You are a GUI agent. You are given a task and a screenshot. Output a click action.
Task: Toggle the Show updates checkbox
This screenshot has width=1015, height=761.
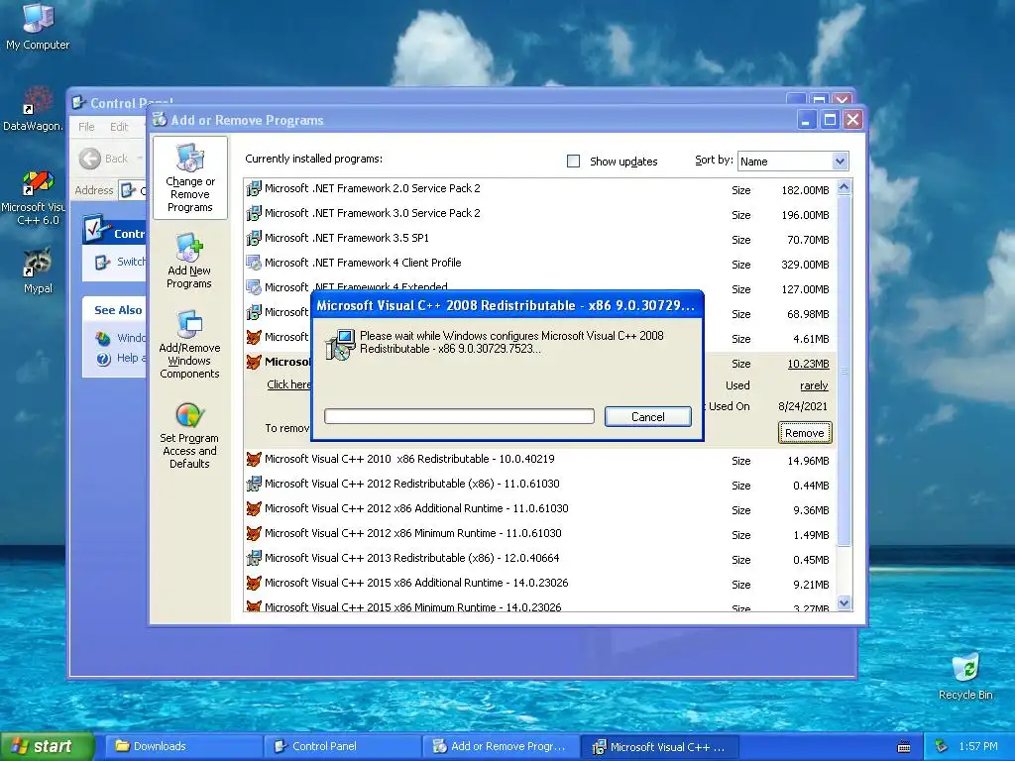(574, 162)
